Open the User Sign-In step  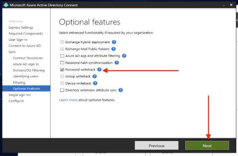tap(18, 40)
